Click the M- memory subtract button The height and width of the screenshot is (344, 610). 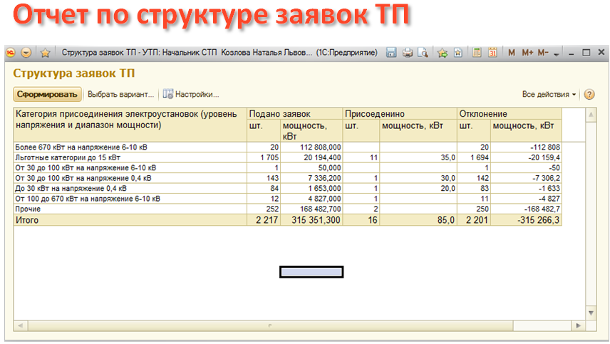(x=543, y=53)
